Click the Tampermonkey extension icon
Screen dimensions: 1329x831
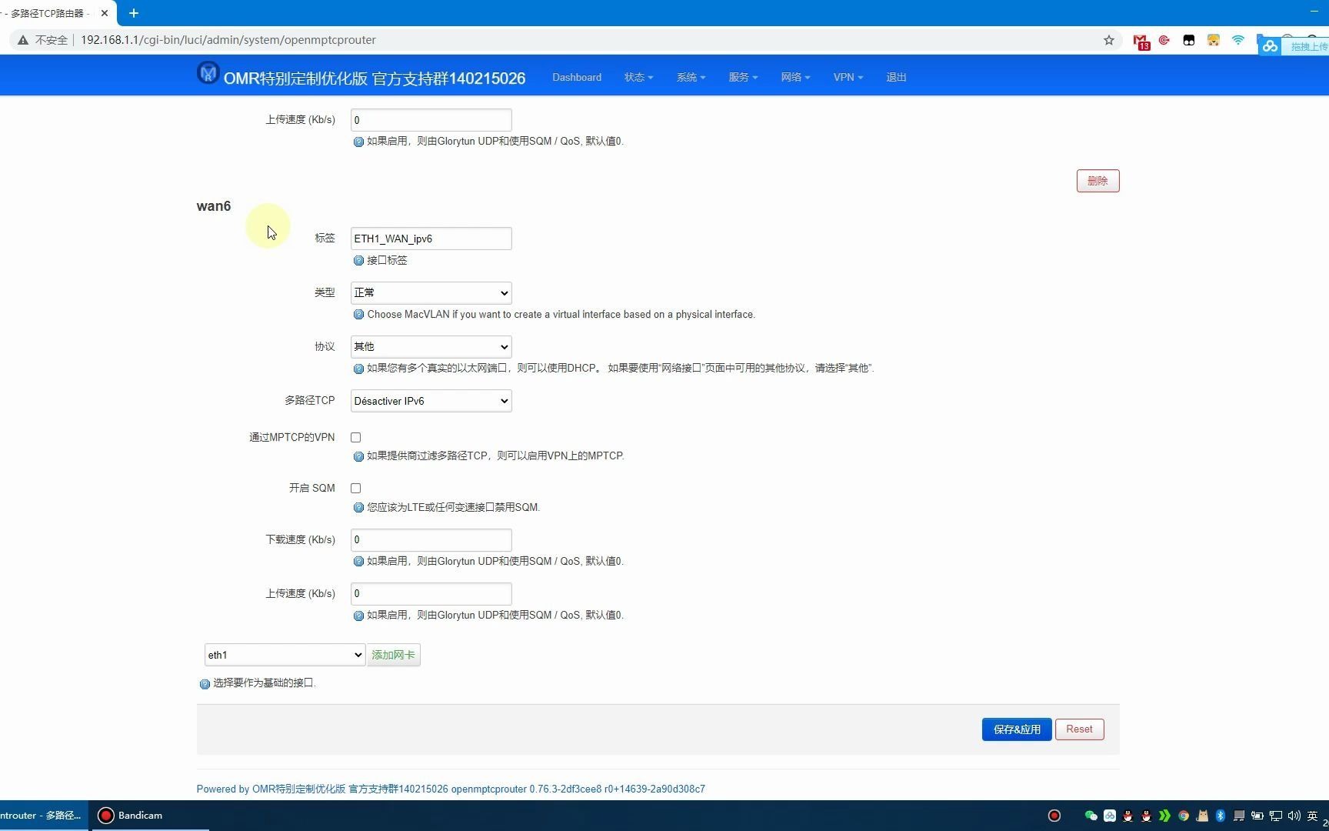(x=1189, y=40)
